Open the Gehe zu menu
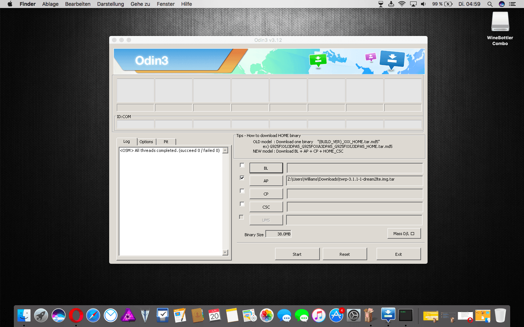The width and height of the screenshot is (524, 327). pos(140,4)
